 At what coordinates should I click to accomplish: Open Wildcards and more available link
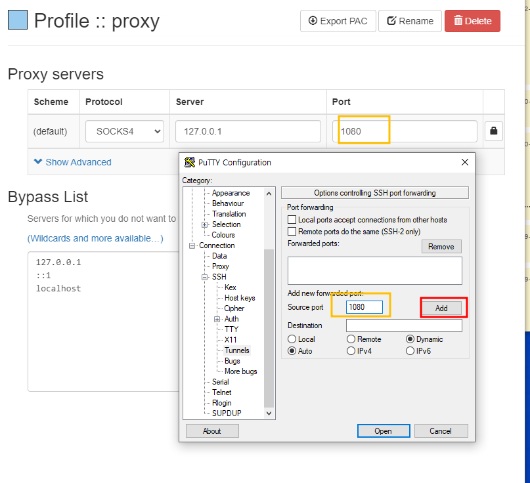[x=95, y=238]
